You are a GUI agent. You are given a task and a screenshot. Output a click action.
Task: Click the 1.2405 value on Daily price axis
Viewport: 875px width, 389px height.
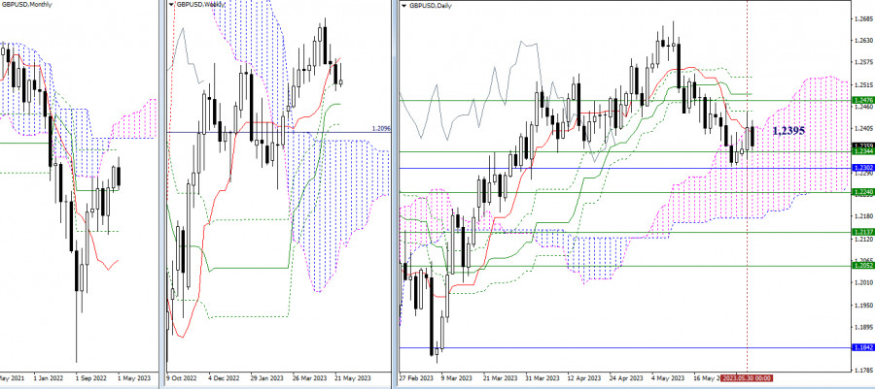(x=864, y=129)
